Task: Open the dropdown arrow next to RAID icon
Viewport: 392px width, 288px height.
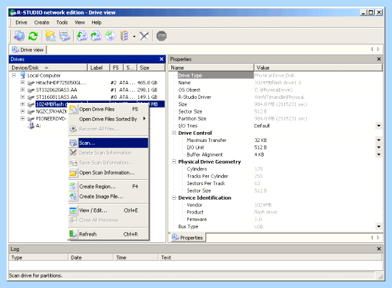Action: 134,36
